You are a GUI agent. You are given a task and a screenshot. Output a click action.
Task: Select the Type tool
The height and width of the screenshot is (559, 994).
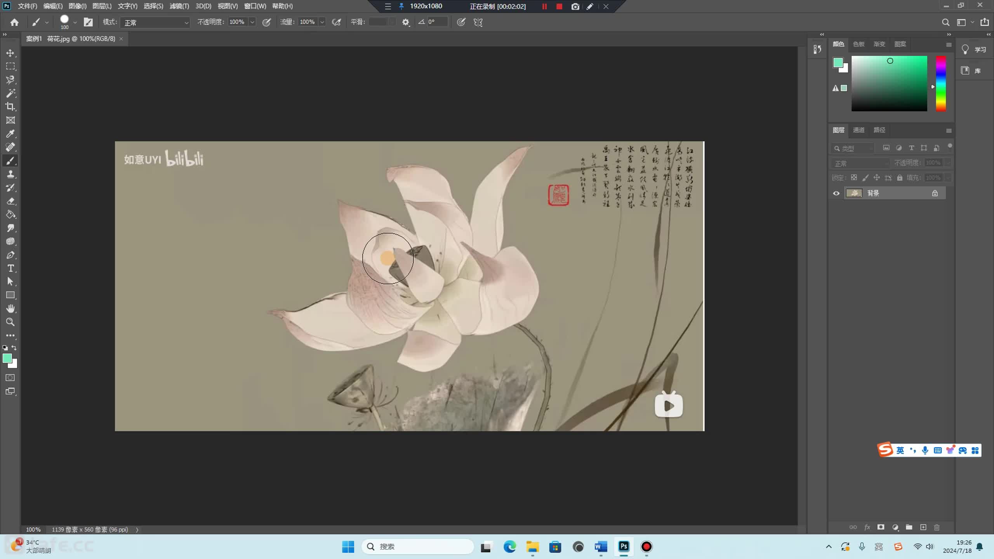(10, 269)
